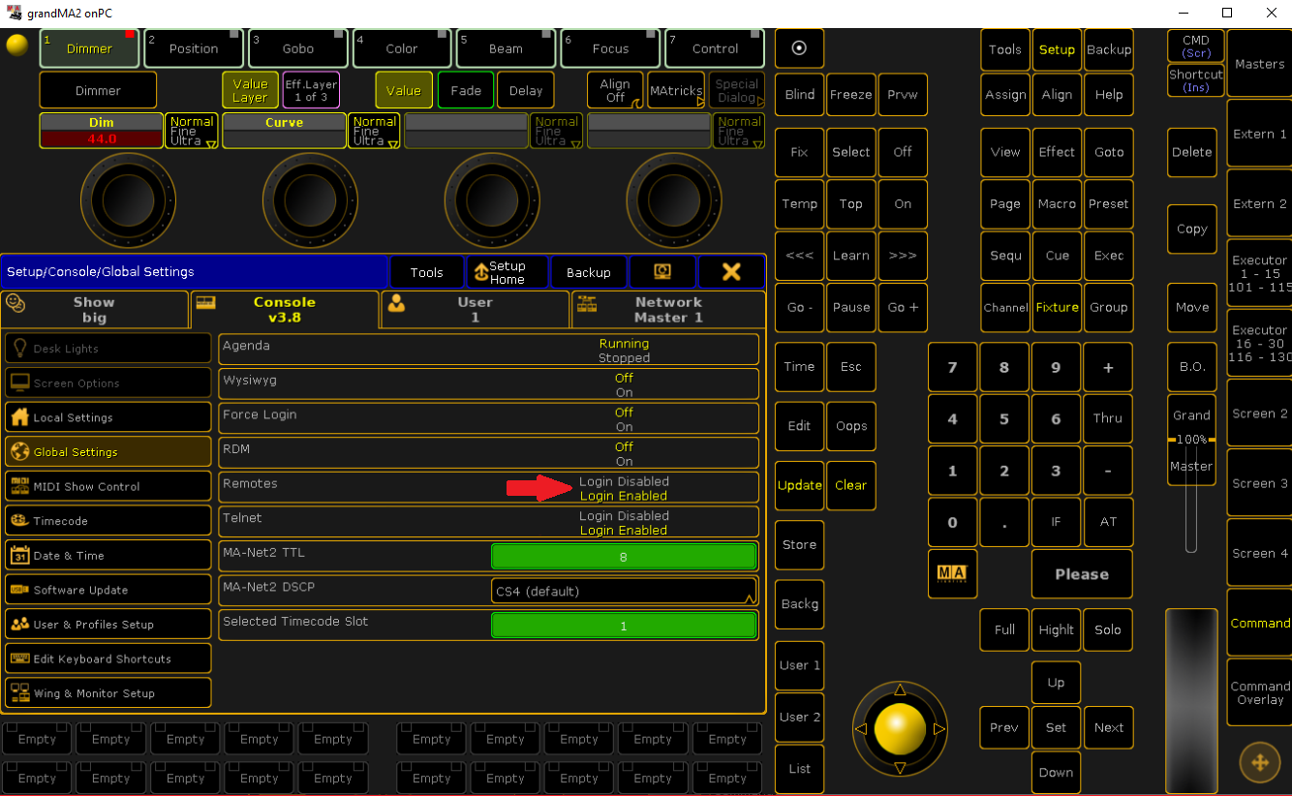Switch to the User 1 tab
The width and height of the screenshot is (1292, 796).
coord(475,310)
